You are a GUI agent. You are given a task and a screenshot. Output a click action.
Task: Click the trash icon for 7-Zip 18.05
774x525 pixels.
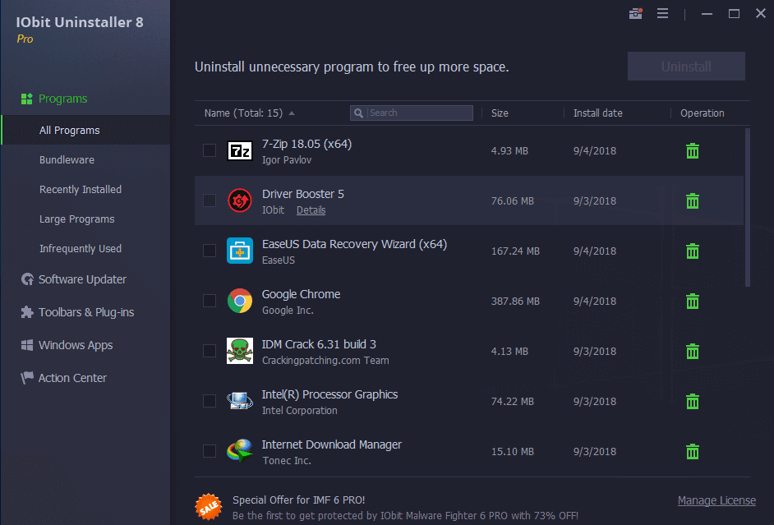point(693,151)
